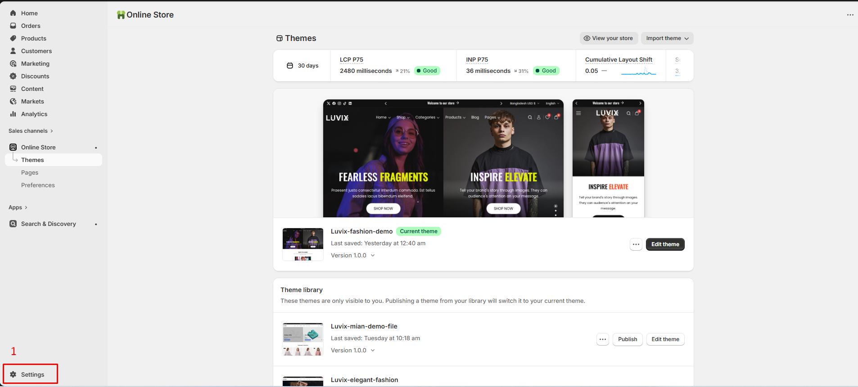Click the Products tag icon
The width and height of the screenshot is (858, 387).
pos(13,38)
